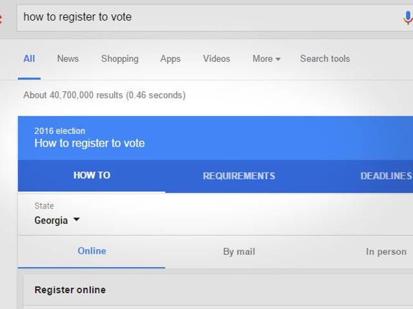413x309 pixels.
Task: Switch to the REQUIREMENTS tab
Action: click(239, 176)
